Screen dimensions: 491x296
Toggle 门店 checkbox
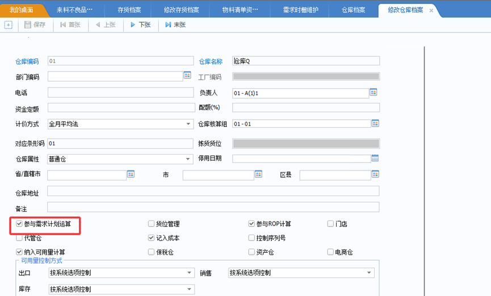(330, 224)
